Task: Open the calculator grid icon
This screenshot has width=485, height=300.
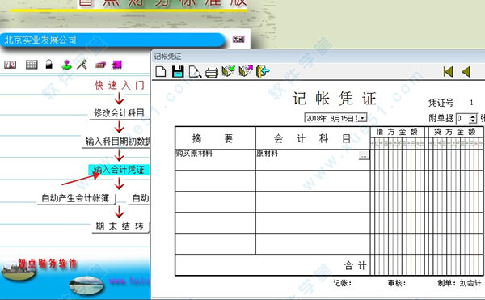Action: [32, 65]
